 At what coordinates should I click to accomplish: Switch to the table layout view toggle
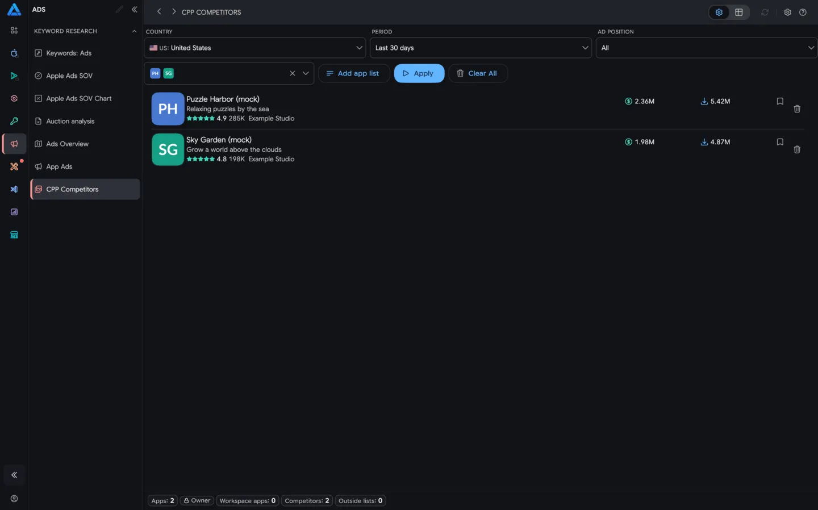pyautogui.click(x=738, y=12)
